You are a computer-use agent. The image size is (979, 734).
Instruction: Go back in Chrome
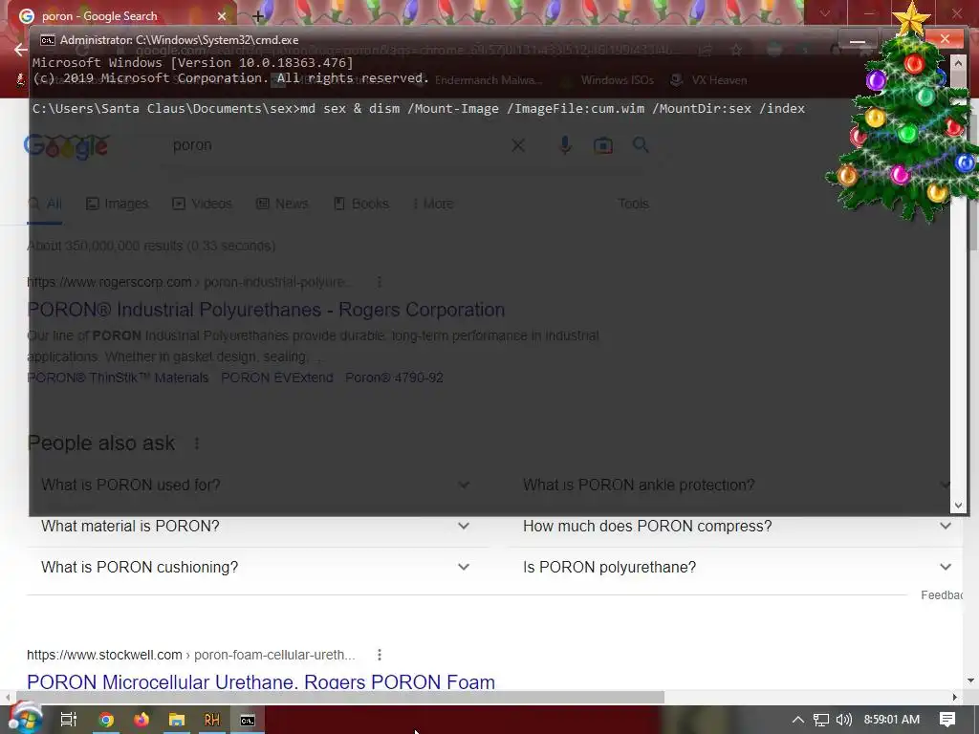(21, 50)
